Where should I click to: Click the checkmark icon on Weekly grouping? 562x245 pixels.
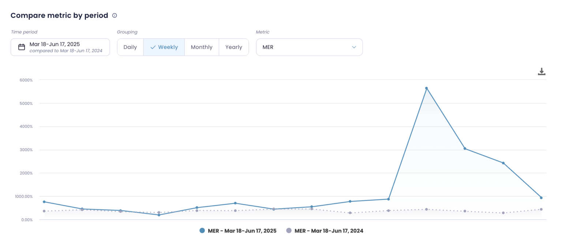coord(153,47)
